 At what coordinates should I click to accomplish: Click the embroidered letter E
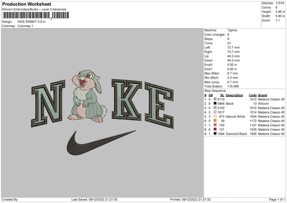159,105
